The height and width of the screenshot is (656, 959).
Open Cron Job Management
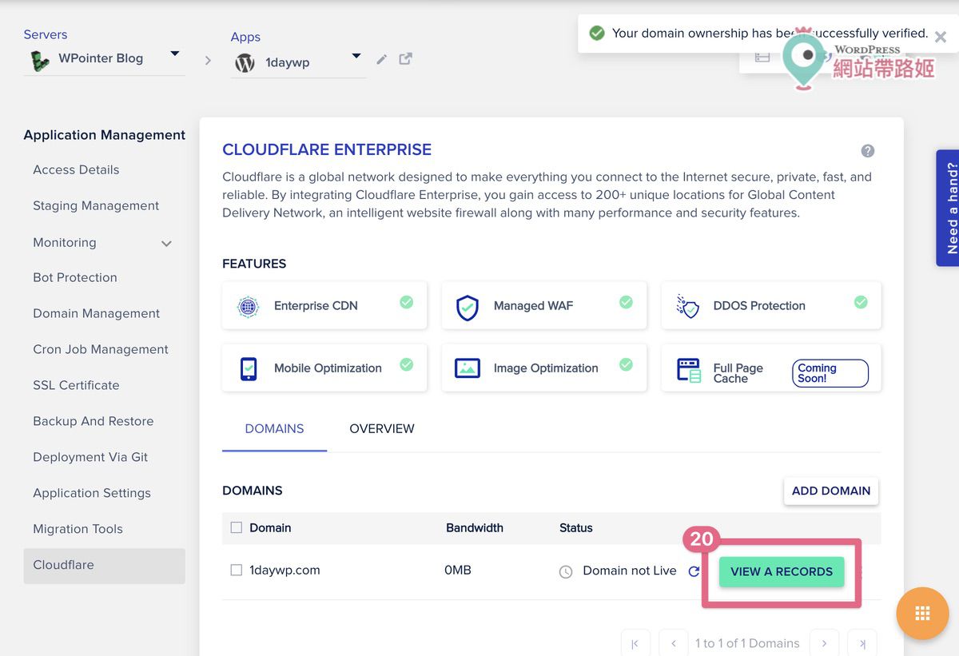(101, 350)
